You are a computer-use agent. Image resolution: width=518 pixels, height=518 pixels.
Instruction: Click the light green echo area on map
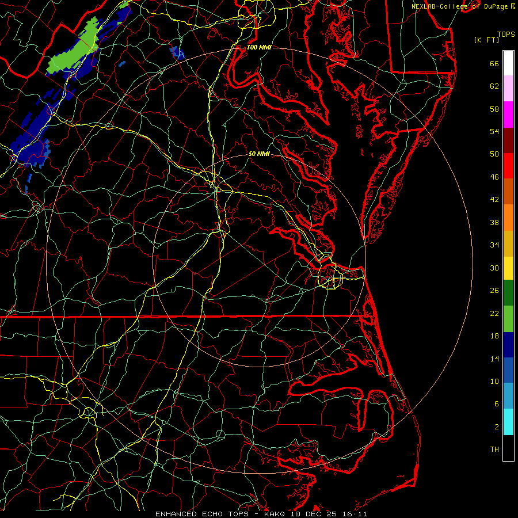(74, 49)
